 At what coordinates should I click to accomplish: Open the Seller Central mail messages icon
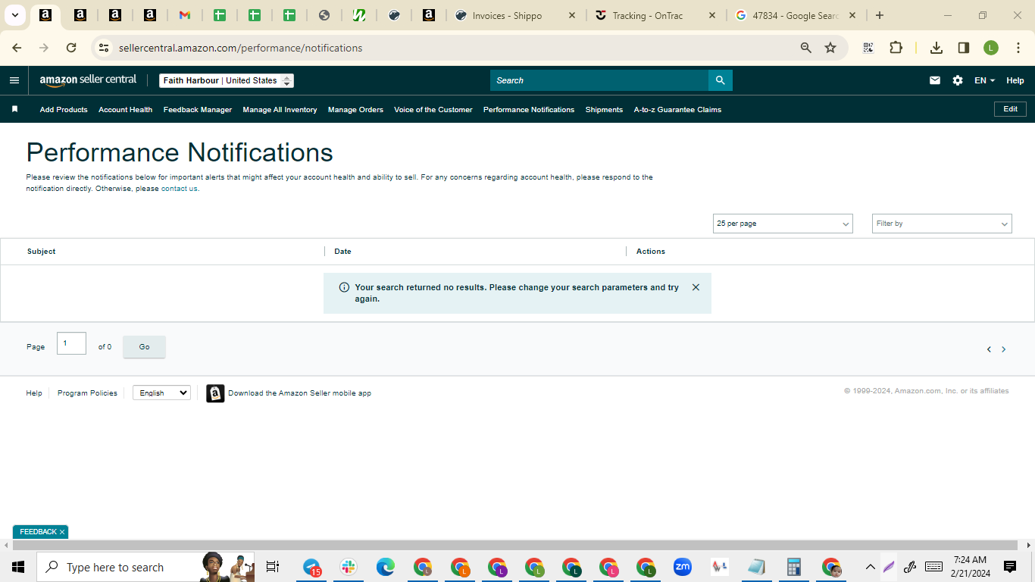tap(935, 80)
